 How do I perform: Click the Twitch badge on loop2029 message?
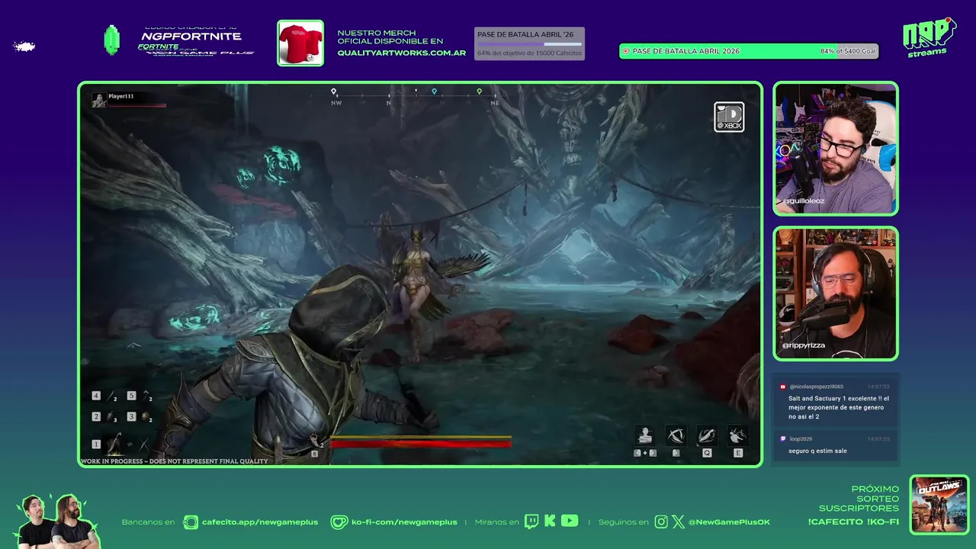pyautogui.click(x=782, y=439)
